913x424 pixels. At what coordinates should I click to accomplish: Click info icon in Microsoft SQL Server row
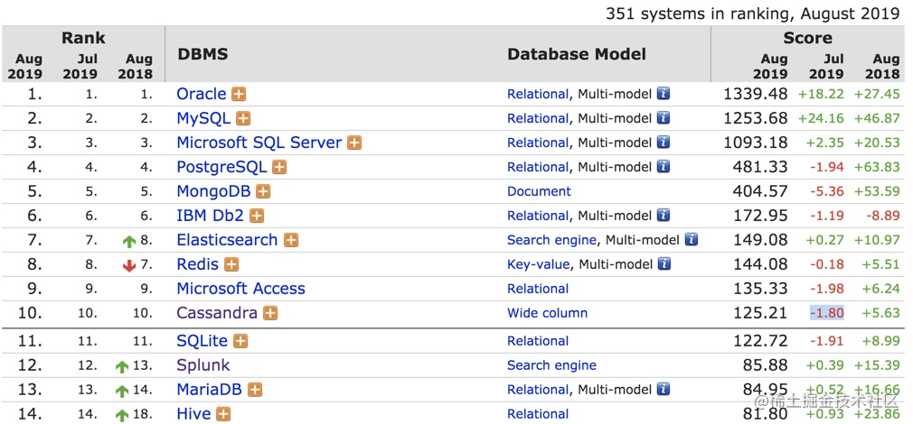click(x=664, y=143)
